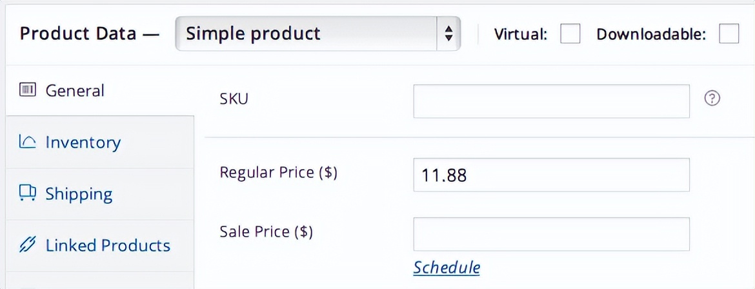The width and height of the screenshot is (755, 289).
Task: Click the truck icon beside Shipping
Action: coord(28,194)
